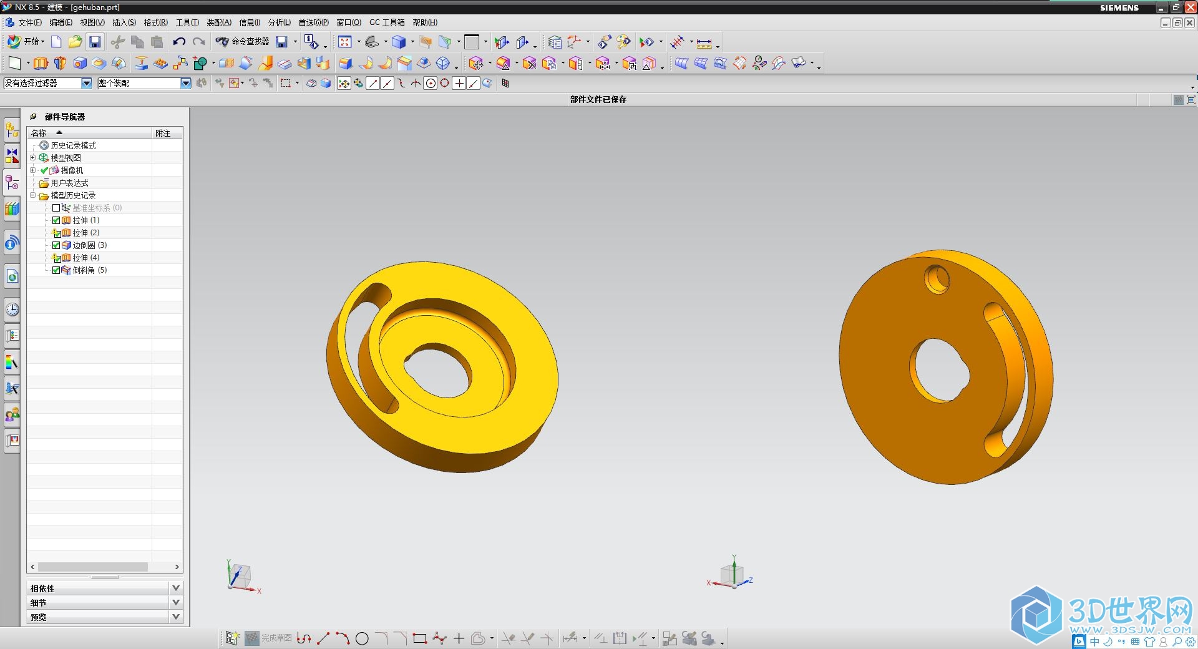Open the GC 工具箱 menu
The width and height of the screenshot is (1198, 649).
(387, 22)
